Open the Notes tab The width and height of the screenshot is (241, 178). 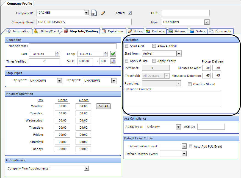pos(135,31)
